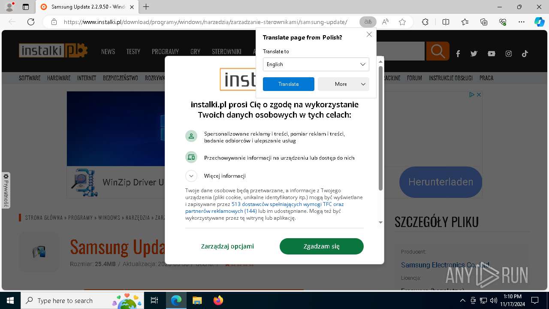Expand Więcej informacji chevron
Viewport: 549px width, 309px height.
click(191, 176)
